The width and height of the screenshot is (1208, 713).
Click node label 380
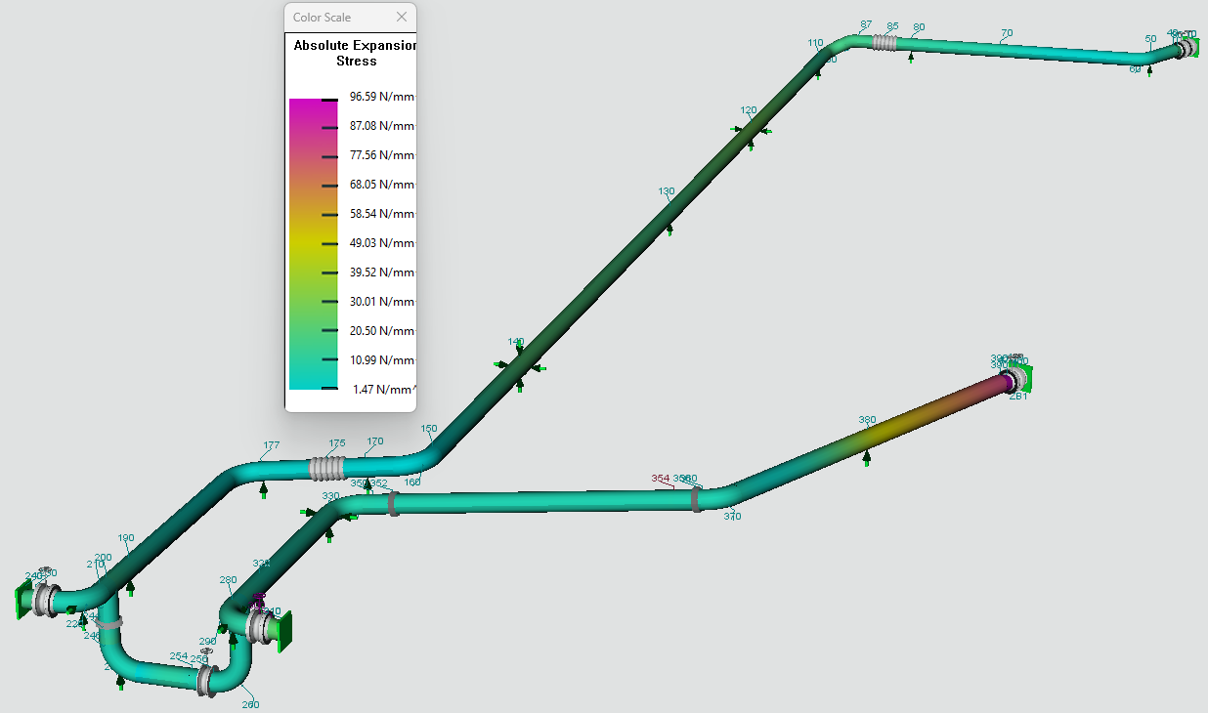867,420
